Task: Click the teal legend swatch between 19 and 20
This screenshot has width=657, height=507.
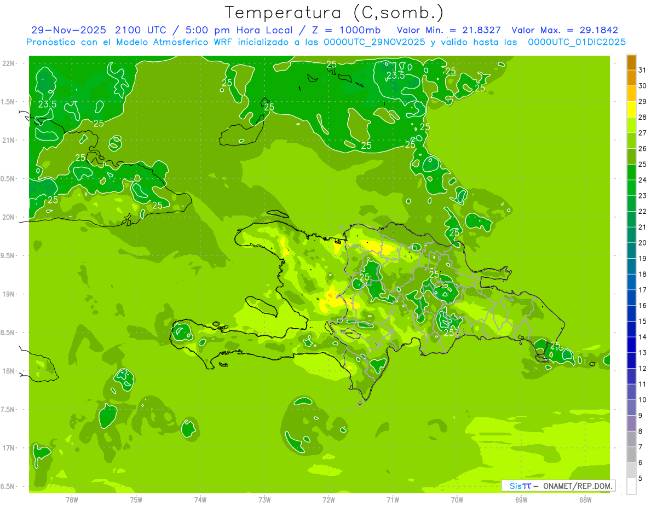Action: click(631, 251)
